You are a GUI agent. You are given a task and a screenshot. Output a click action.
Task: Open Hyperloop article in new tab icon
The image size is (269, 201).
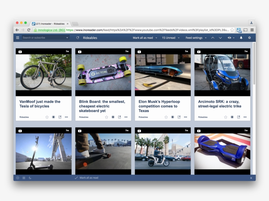179,117
